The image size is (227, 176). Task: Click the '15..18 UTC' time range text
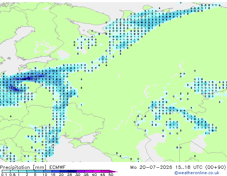coord(189,167)
